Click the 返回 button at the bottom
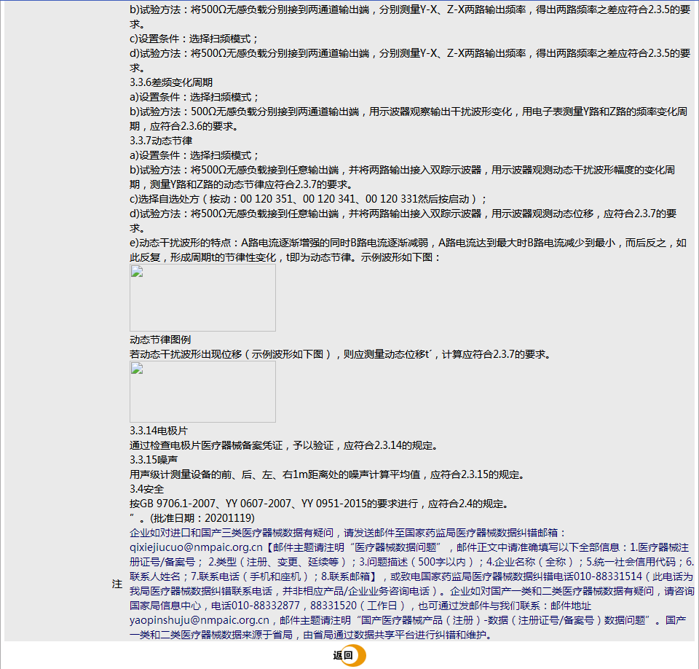 coord(349,655)
